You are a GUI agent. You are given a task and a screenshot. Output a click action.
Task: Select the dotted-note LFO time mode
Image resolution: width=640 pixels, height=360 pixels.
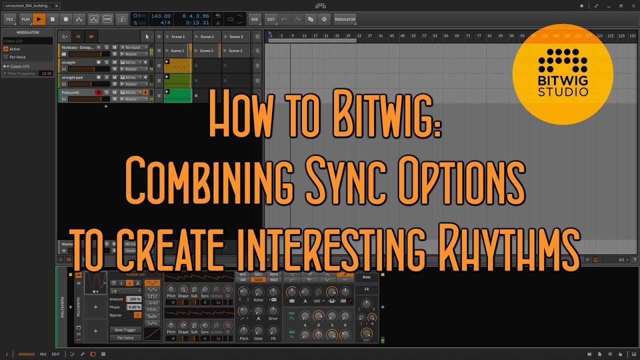(x=129, y=282)
